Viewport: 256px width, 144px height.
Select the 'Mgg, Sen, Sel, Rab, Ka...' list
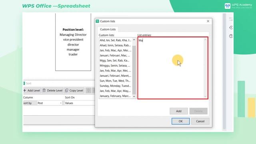tap(116, 60)
